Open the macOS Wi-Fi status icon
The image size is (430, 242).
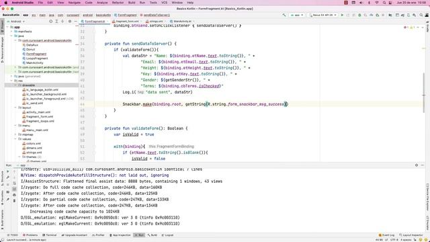tap(376, 3)
